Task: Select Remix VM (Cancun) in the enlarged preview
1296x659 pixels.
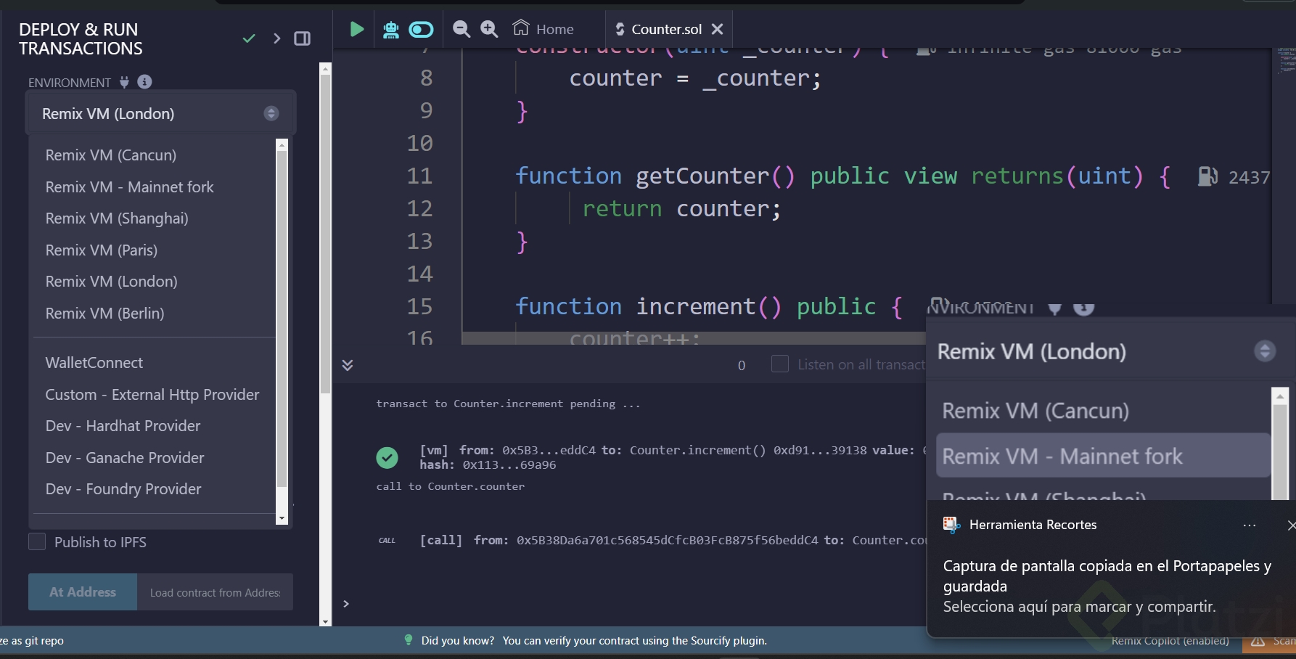Action: (x=1035, y=411)
